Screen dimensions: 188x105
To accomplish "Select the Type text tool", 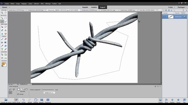I will [2, 49].
